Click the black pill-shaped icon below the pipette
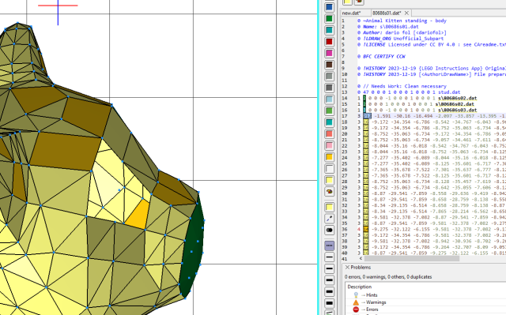The width and height of the screenshot is (506, 315). tap(329, 231)
